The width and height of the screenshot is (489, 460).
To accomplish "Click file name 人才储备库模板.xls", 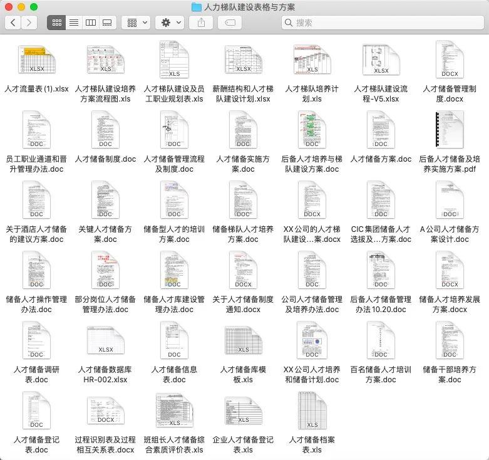I will [244, 375].
